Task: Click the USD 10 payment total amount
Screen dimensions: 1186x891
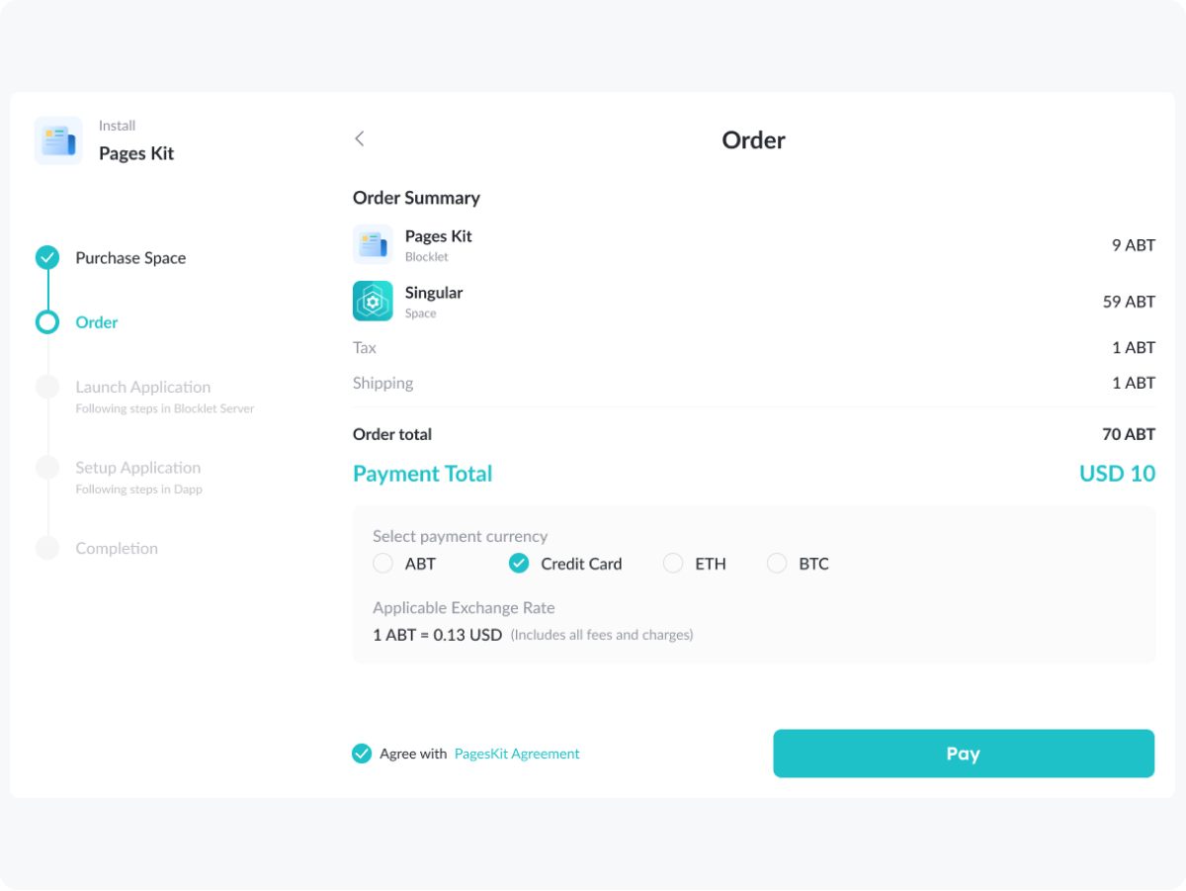Action: (1117, 474)
